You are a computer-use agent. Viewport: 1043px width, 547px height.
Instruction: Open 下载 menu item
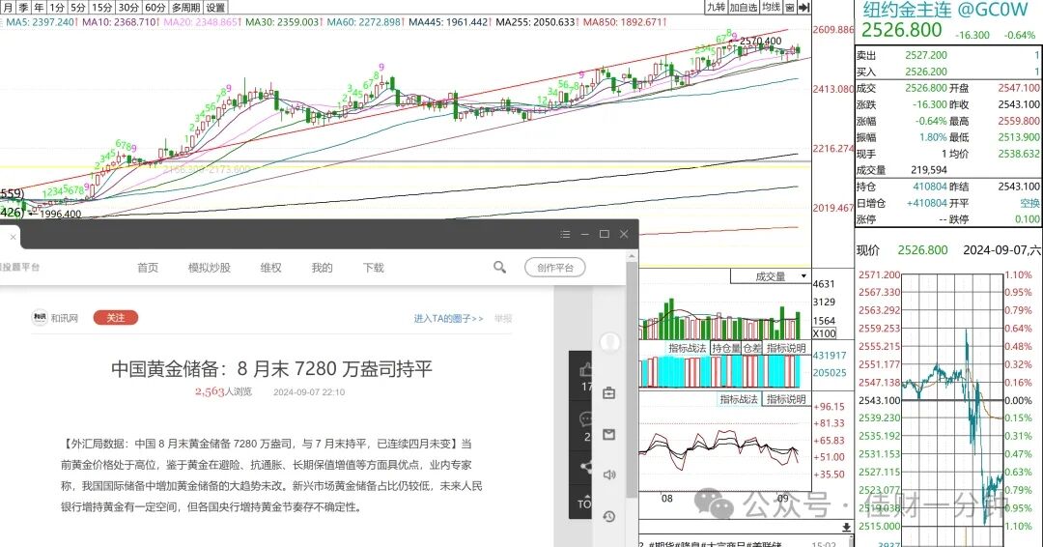point(373,268)
